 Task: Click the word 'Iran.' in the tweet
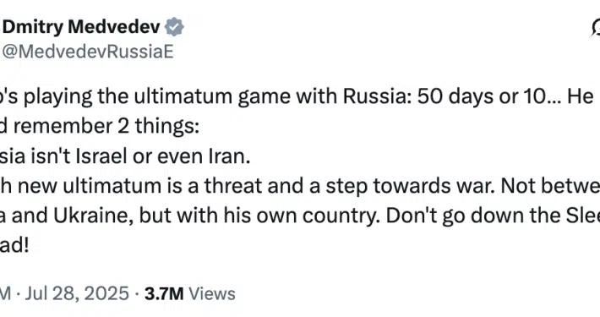tap(229, 156)
